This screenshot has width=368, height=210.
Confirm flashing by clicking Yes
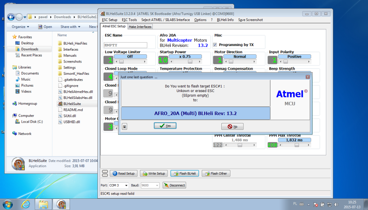(165, 126)
